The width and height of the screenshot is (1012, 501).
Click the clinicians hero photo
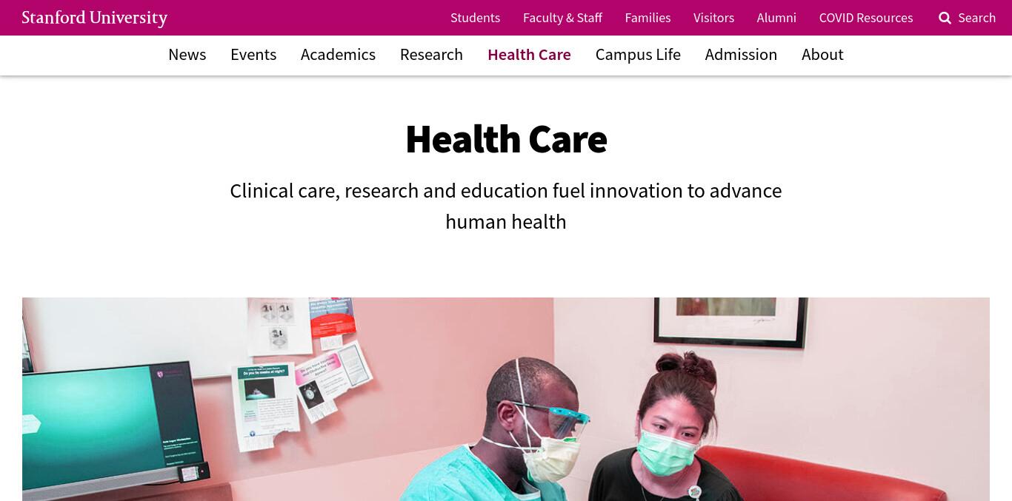pos(506,400)
